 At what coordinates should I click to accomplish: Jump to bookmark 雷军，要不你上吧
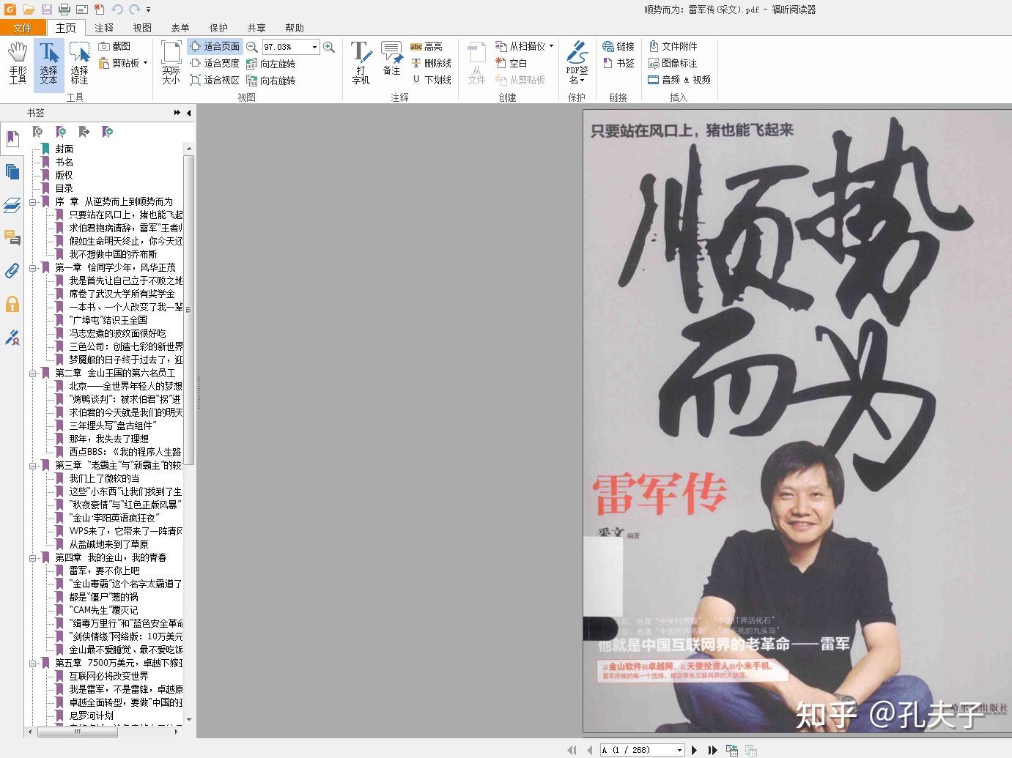coord(104,571)
